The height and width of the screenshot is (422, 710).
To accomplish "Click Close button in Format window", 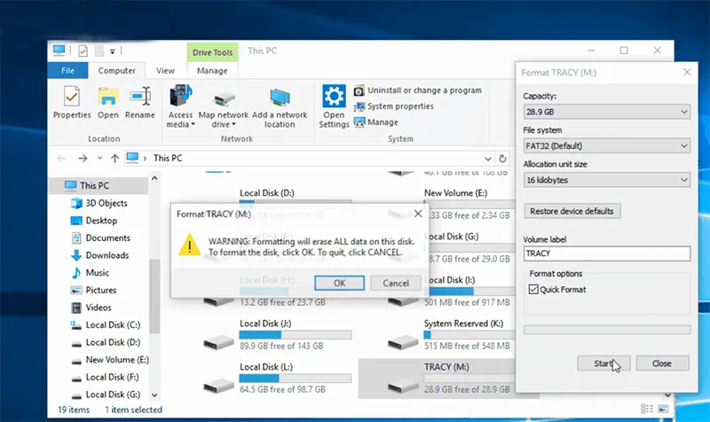I will click(662, 363).
